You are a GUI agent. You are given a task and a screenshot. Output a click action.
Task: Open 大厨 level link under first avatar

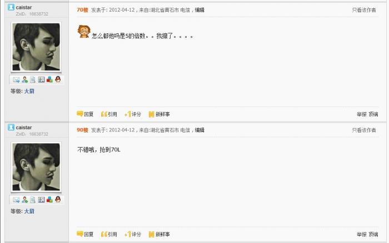[29, 91]
